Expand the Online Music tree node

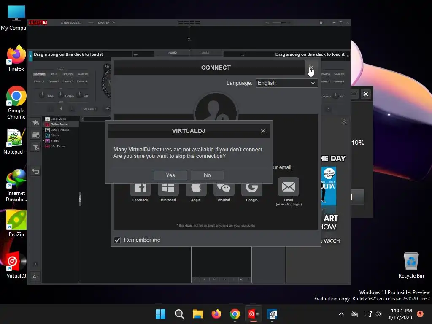43,124
